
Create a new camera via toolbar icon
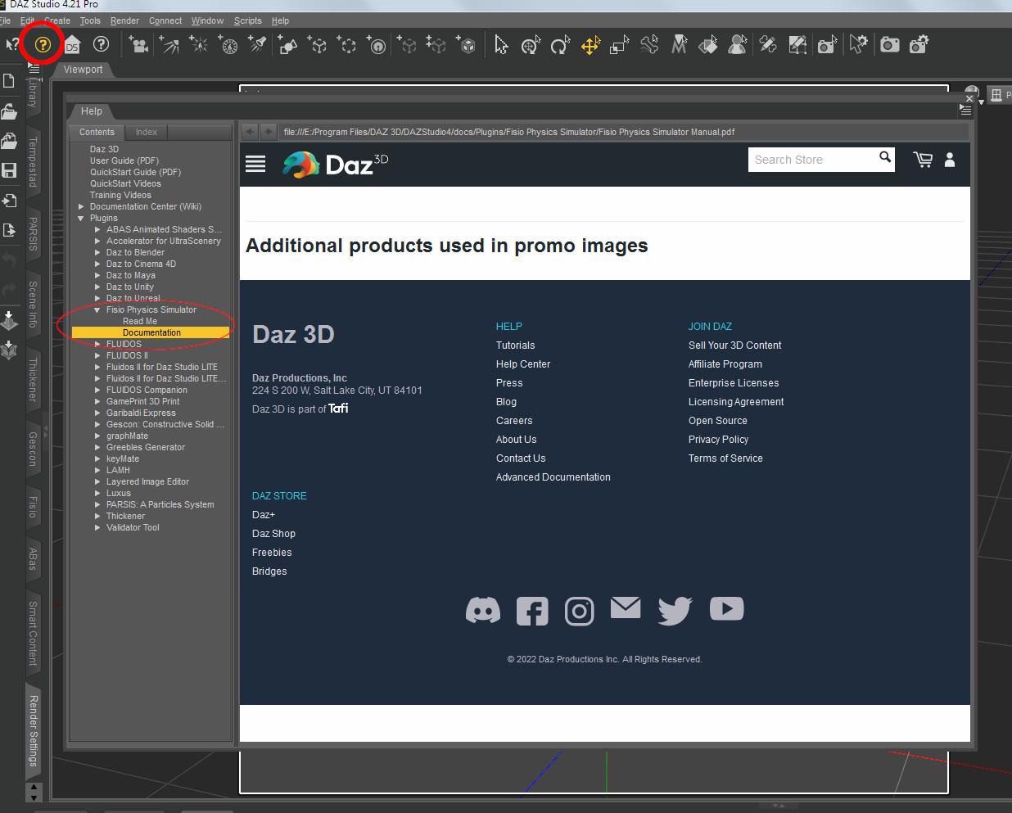(139, 44)
